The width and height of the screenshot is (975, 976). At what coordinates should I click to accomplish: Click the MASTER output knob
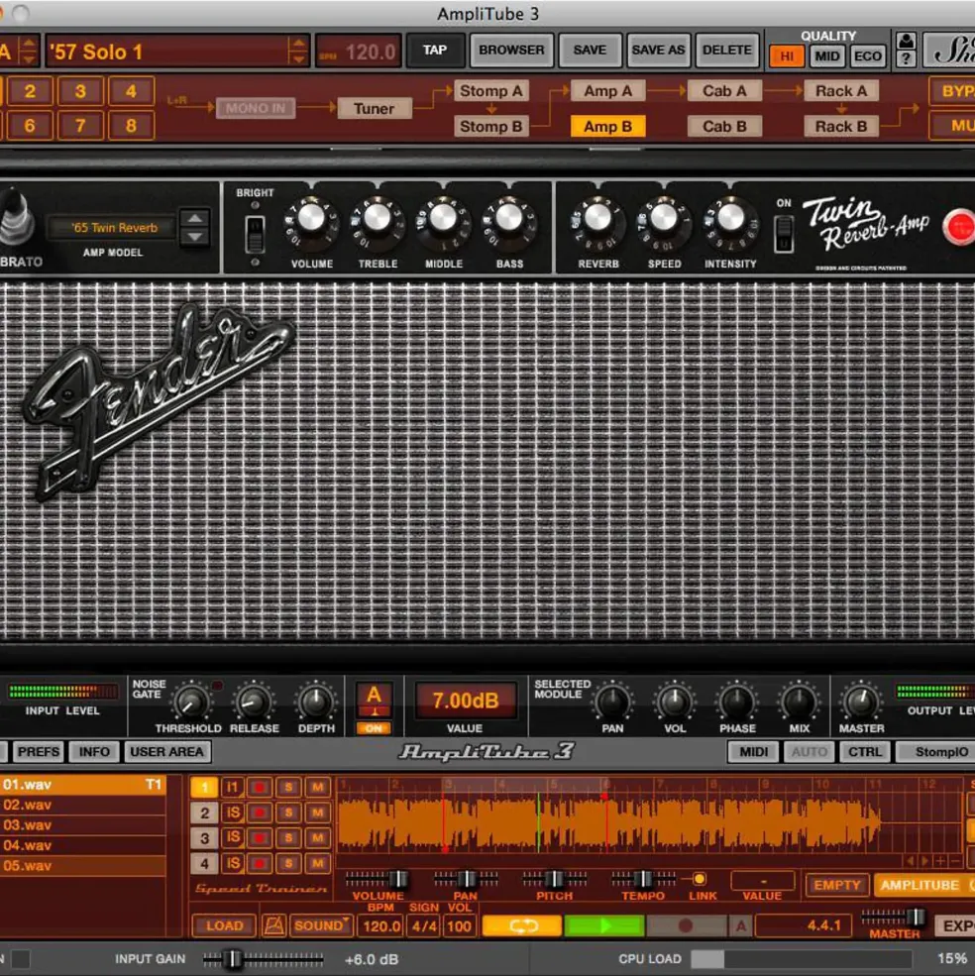tap(861, 703)
